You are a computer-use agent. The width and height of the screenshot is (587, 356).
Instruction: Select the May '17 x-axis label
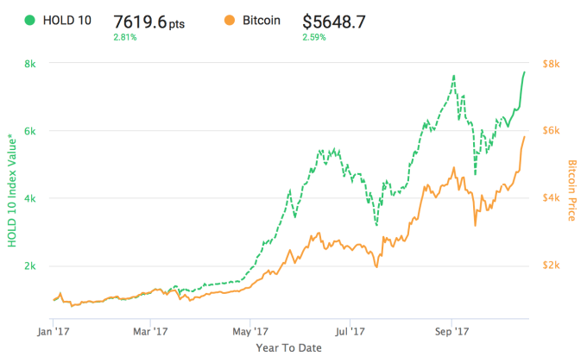coord(248,328)
